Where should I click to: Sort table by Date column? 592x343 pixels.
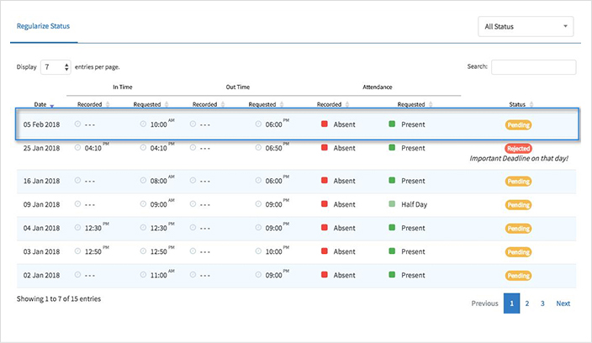44,104
